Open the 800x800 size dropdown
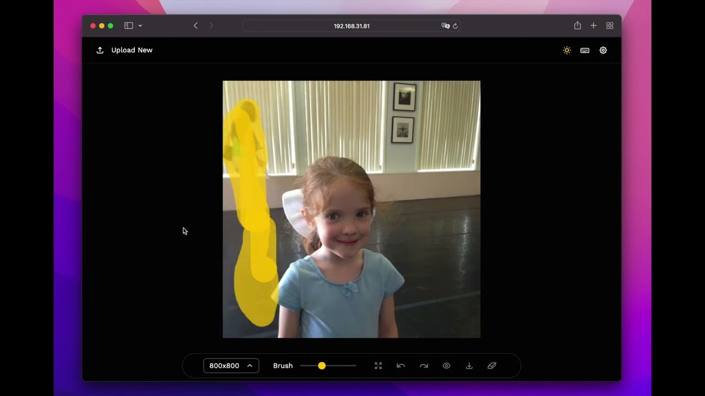705x396 pixels. coord(231,366)
